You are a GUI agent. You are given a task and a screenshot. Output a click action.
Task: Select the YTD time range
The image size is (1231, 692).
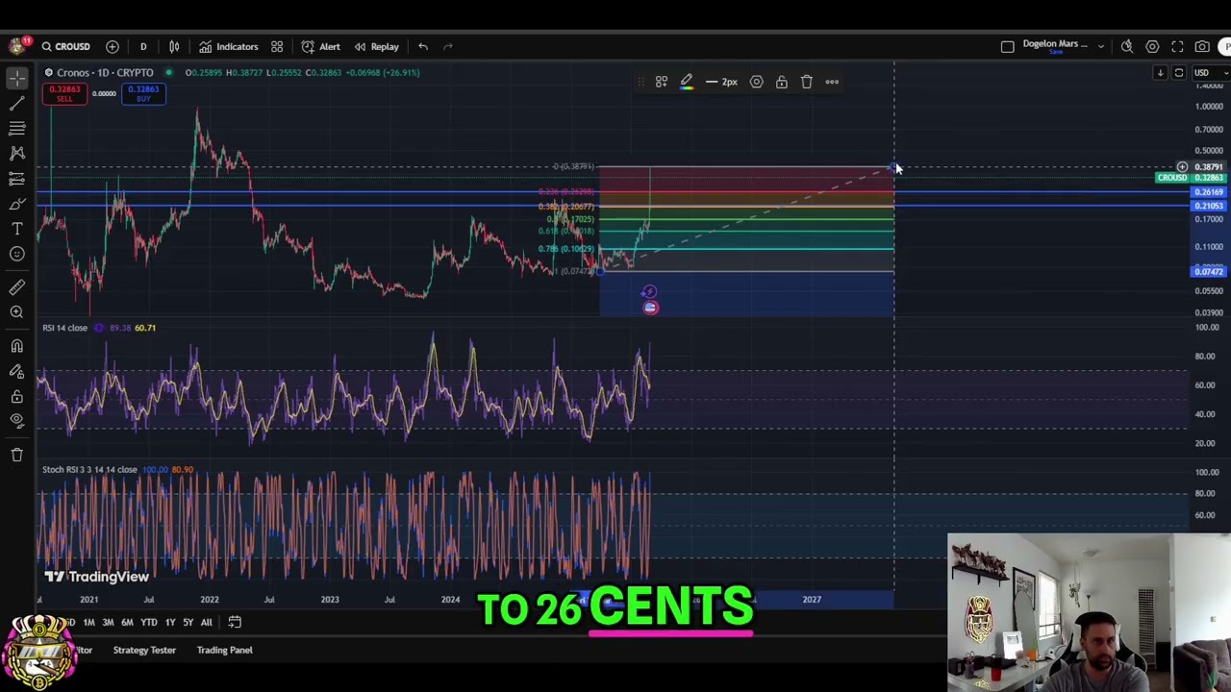pyautogui.click(x=149, y=622)
